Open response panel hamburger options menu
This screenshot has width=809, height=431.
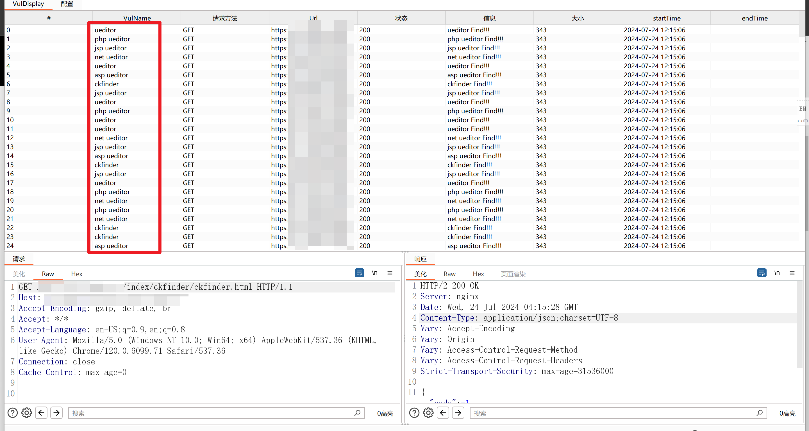coord(792,273)
